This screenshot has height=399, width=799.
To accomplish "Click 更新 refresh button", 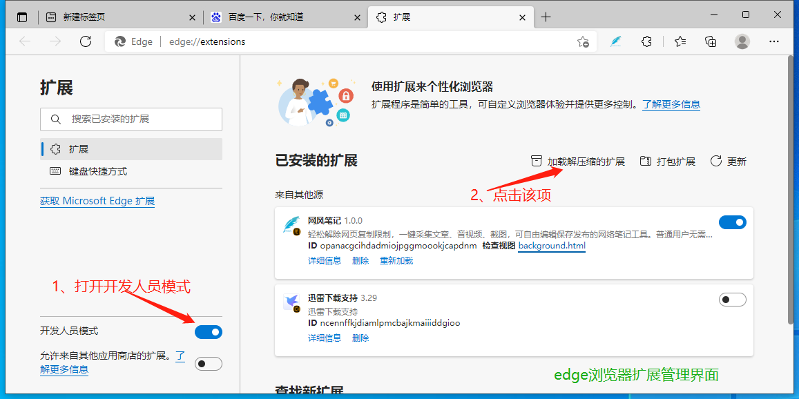I will [728, 162].
